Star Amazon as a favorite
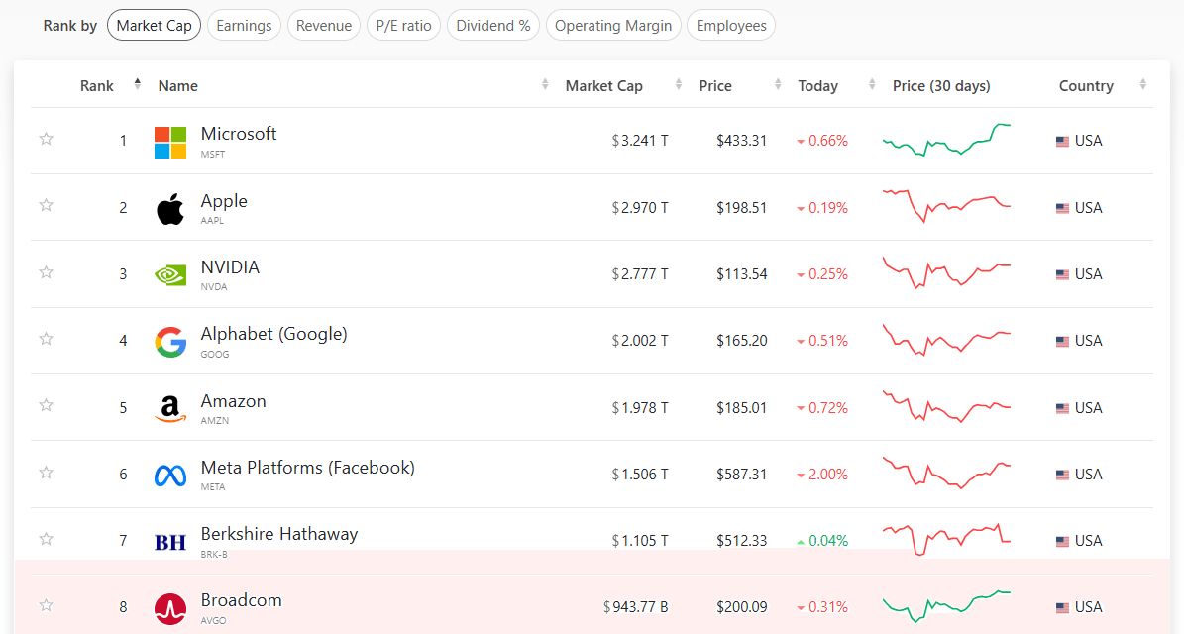 (x=46, y=405)
